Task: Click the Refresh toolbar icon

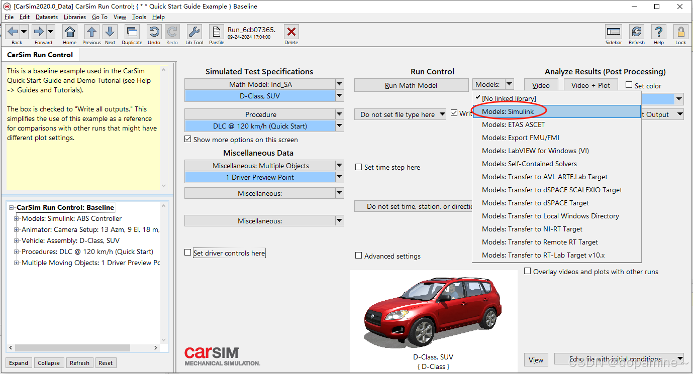Action: click(637, 32)
